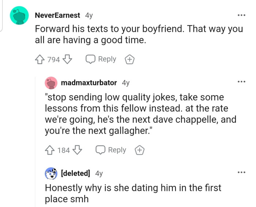The image size is (256, 207).
Task: Click the award icon under madmaxturbator's reply
Action: (x=139, y=150)
